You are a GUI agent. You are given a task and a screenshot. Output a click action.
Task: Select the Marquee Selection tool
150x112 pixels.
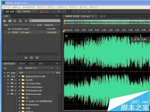74,11
